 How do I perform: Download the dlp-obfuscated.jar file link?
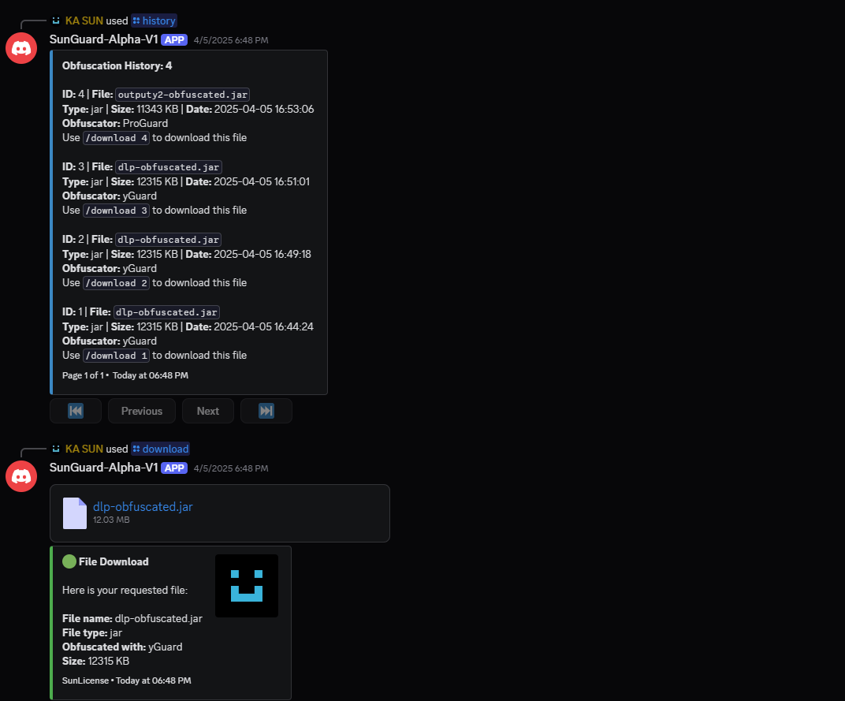143,506
